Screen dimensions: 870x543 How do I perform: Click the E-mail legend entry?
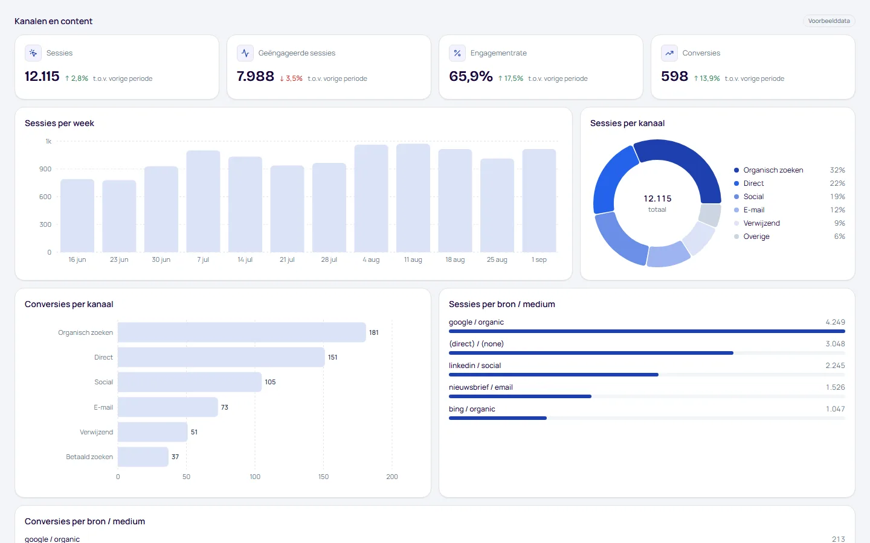coord(789,210)
